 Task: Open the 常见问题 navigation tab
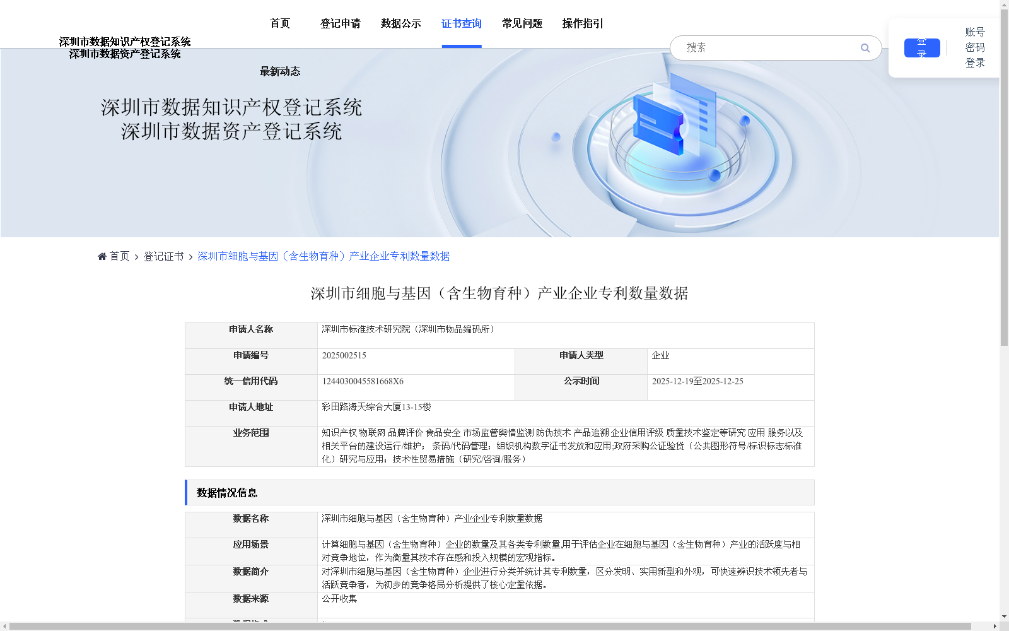(x=522, y=23)
